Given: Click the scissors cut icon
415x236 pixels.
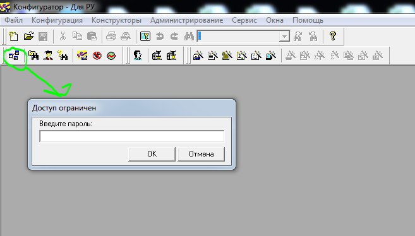Looking at the screenshot, I should tap(63, 36).
